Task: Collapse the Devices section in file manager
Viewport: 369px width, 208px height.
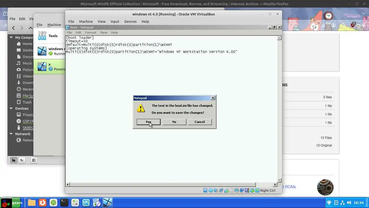Action: (x=11, y=108)
